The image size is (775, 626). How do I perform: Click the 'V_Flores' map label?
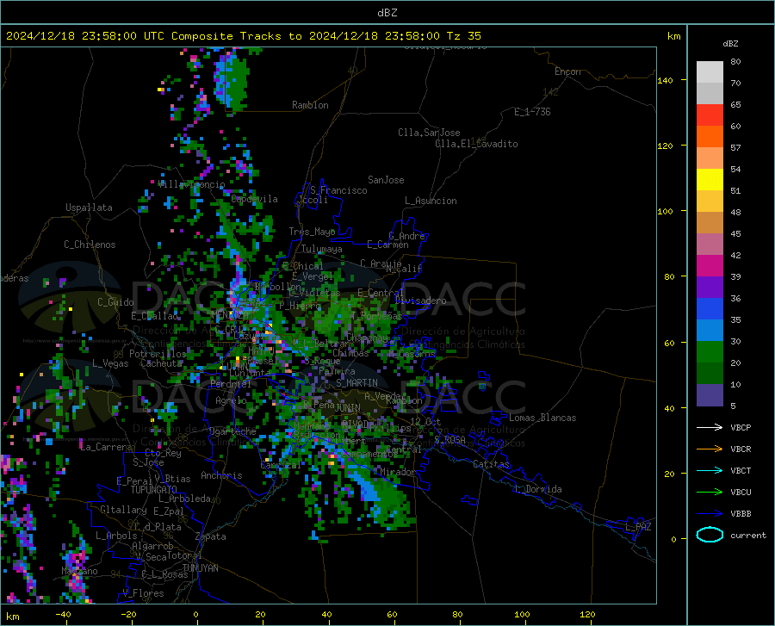click(143, 593)
